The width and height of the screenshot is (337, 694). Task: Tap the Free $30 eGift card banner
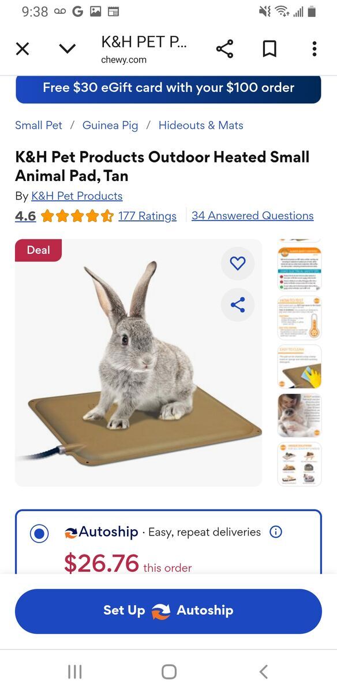tap(168, 88)
